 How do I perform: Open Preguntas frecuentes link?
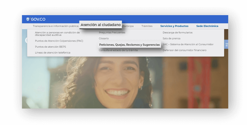(x=112, y=33)
